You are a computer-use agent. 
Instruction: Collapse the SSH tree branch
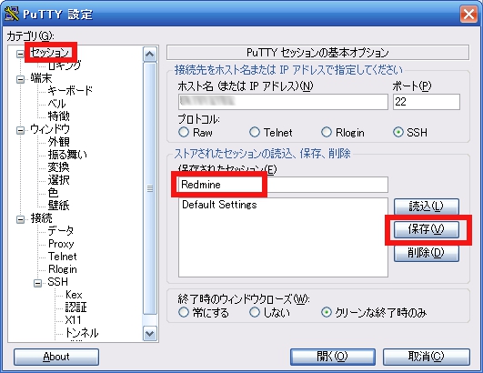(37, 283)
